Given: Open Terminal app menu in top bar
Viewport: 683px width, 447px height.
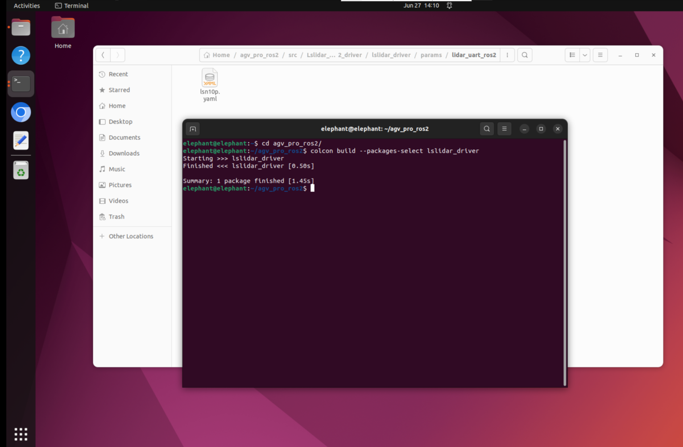Looking at the screenshot, I should click(72, 6).
